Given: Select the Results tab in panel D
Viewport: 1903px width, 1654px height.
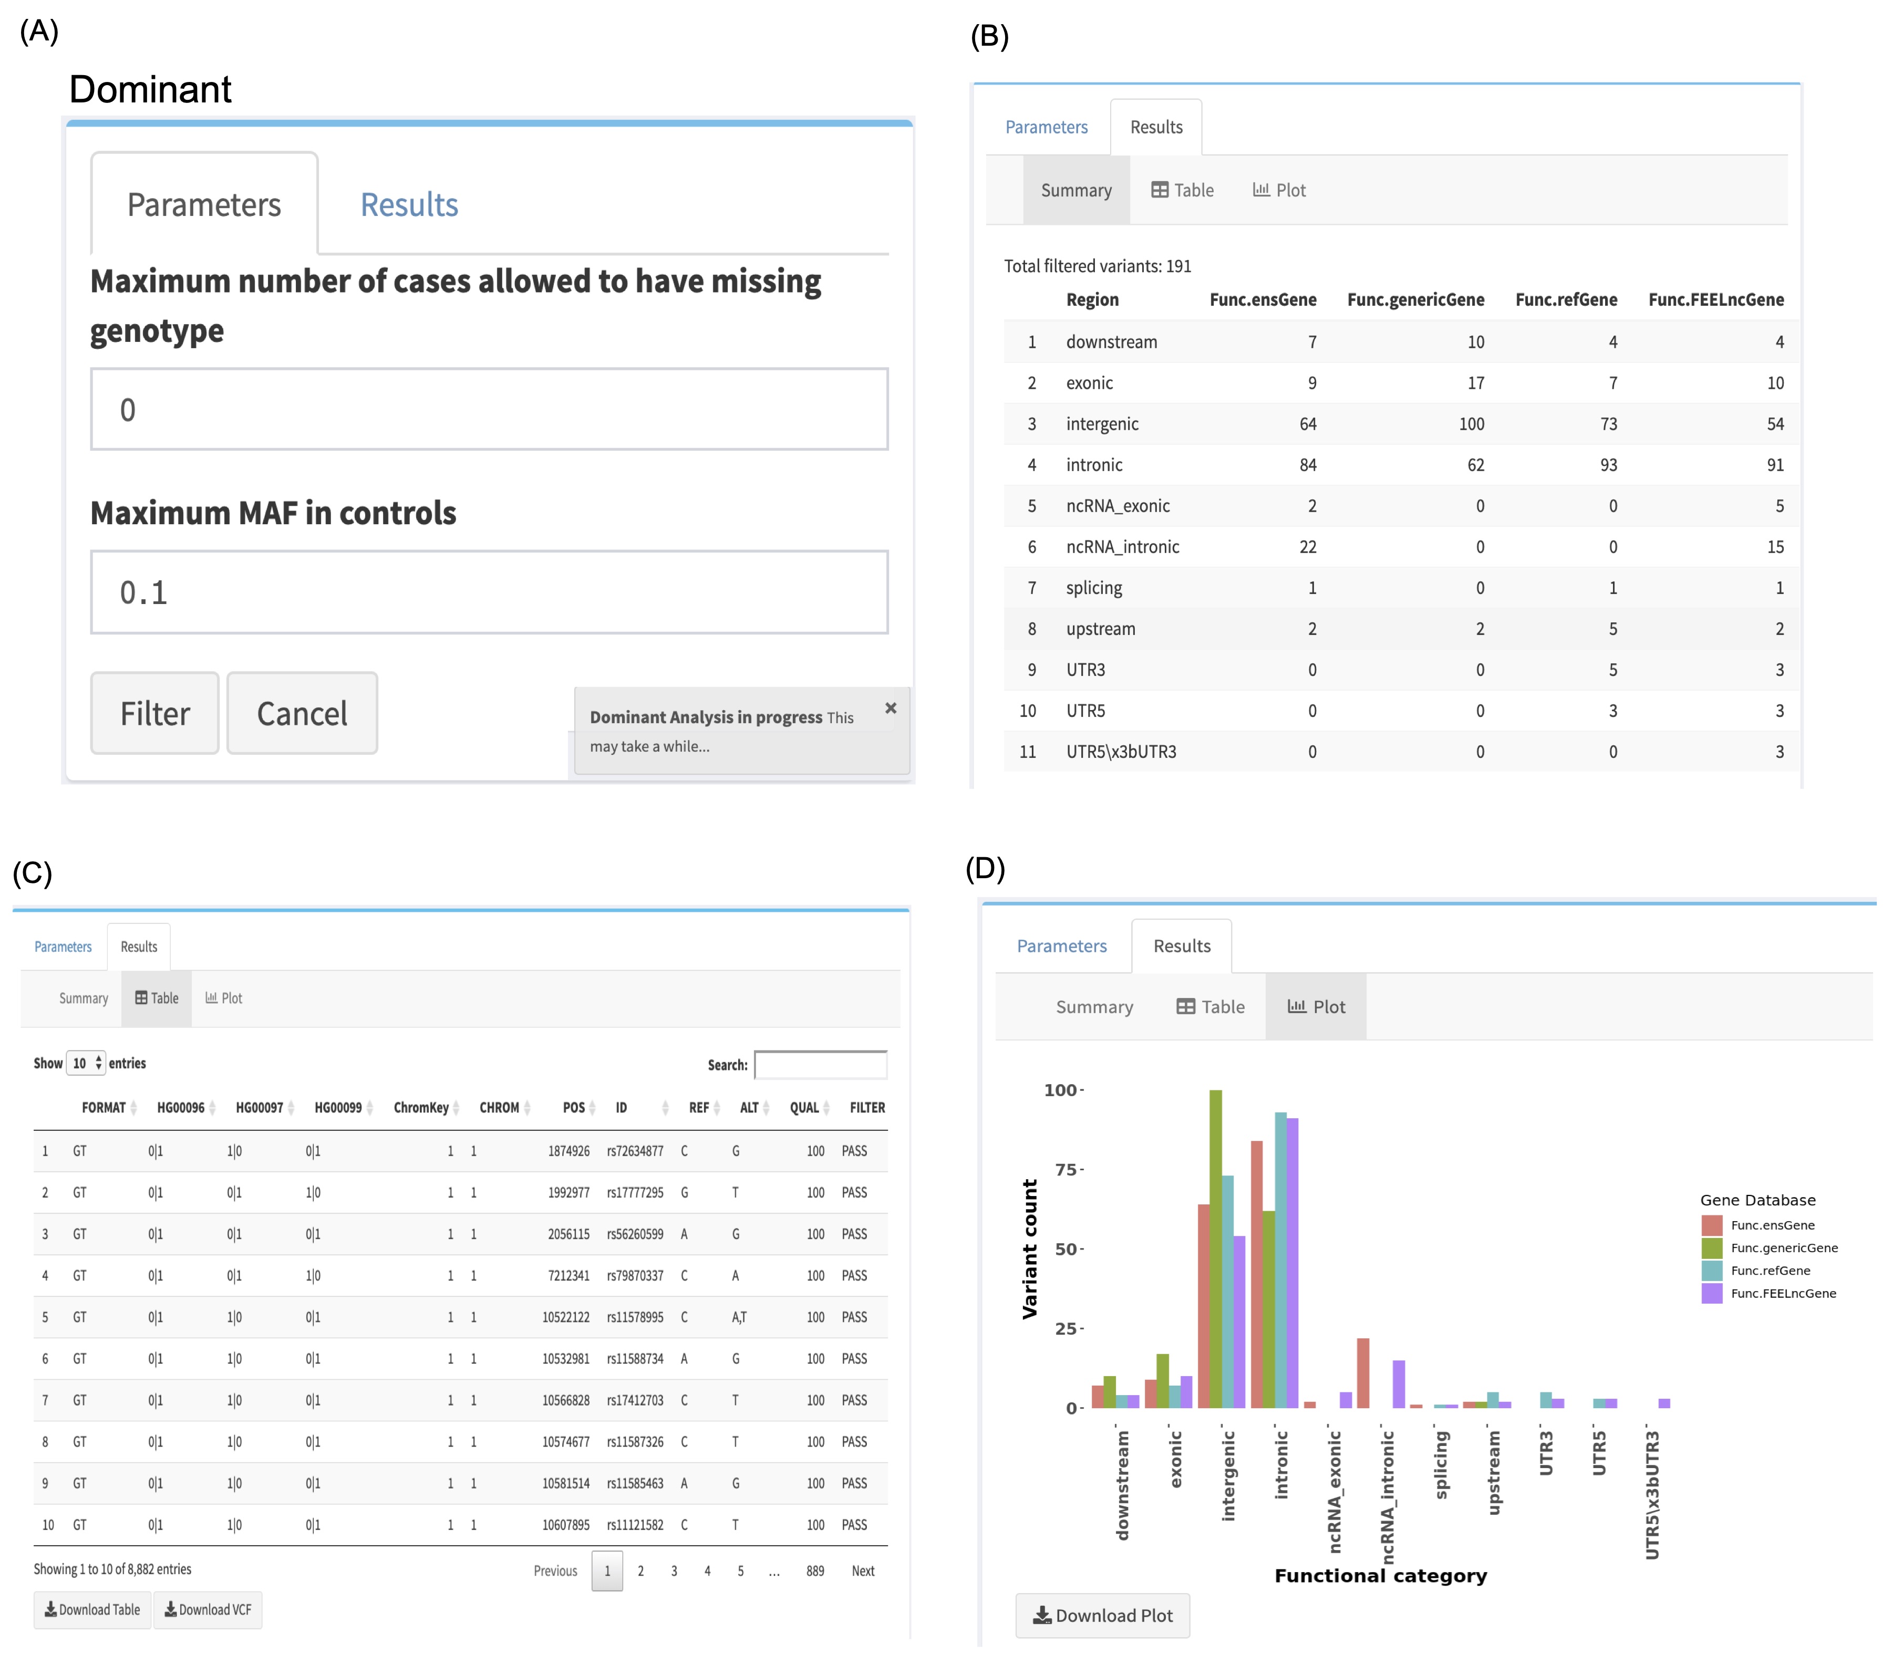Looking at the screenshot, I should 1182,946.
